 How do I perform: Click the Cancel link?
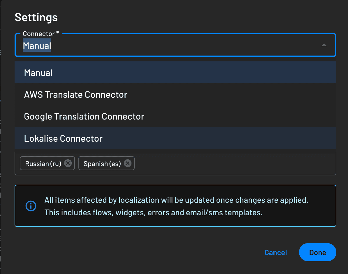coord(275,252)
